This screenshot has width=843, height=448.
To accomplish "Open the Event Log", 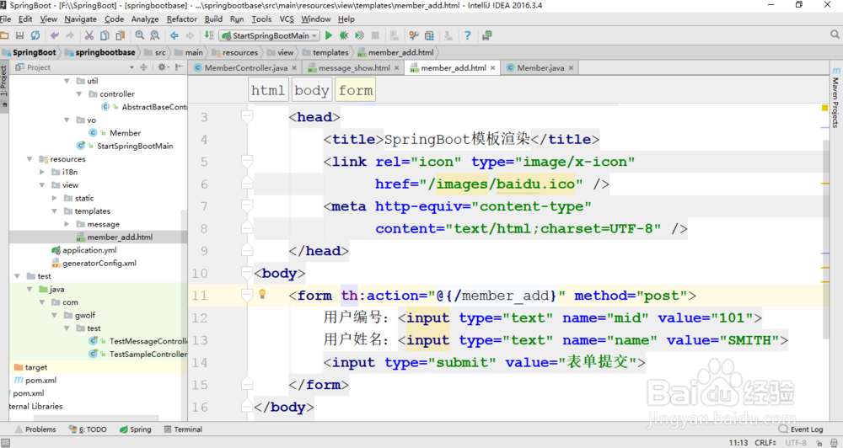I will pyautogui.click(x=801, y=429).
